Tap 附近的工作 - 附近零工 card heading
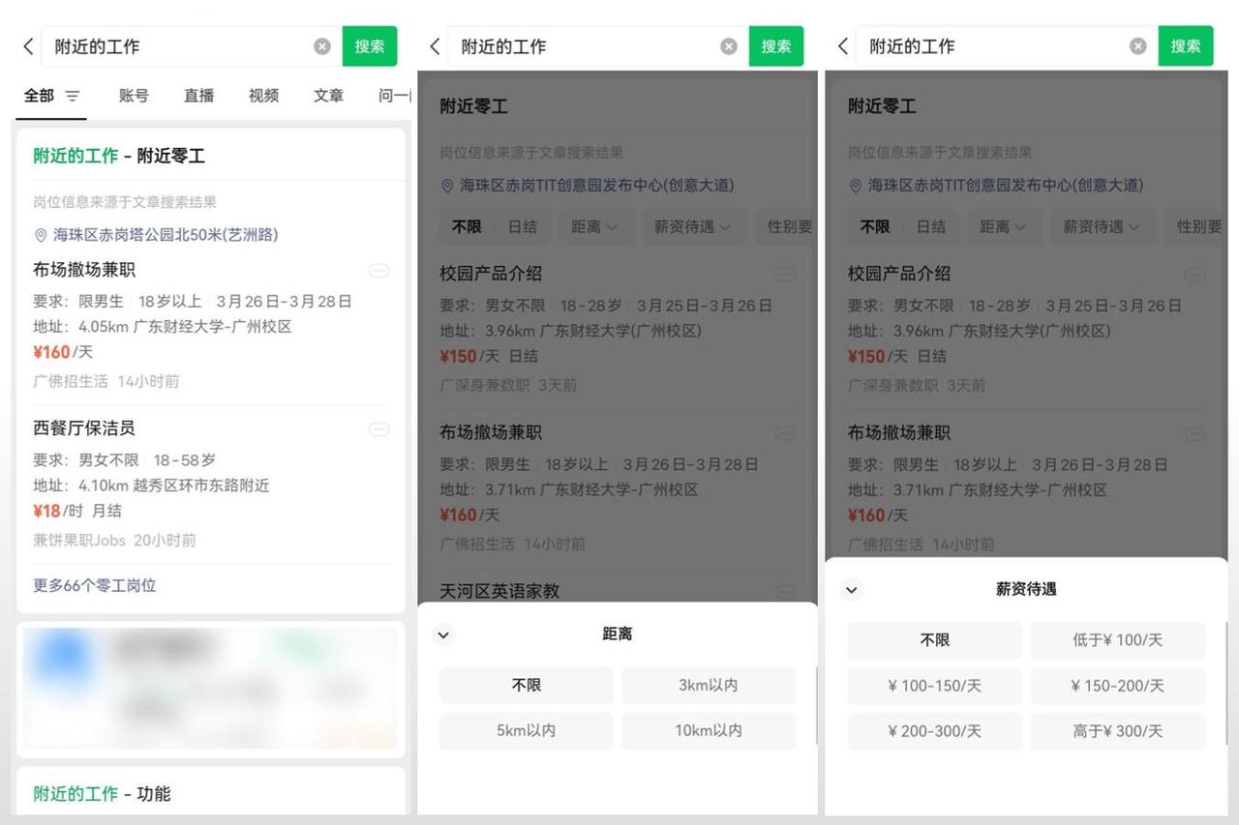Image resolution: width=1239 pixels, height=825 pixels. tap(119, 156)
